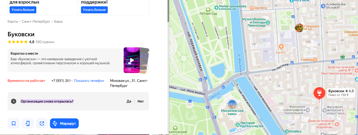The height and width of the screenshot is (135, 358).
Task: Play the bar's preview video
Action: coord(132,60)
